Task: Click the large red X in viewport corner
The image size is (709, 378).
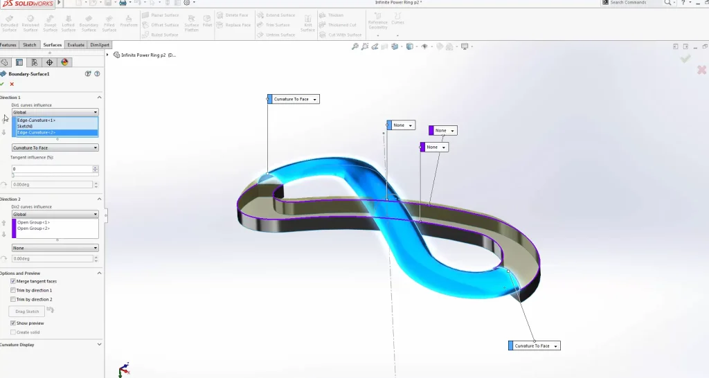Action: pos(701,70)
